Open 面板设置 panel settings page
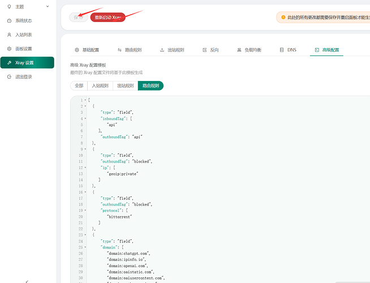The height and width of the screenshot is (283, 370). (x=23, y=49)
